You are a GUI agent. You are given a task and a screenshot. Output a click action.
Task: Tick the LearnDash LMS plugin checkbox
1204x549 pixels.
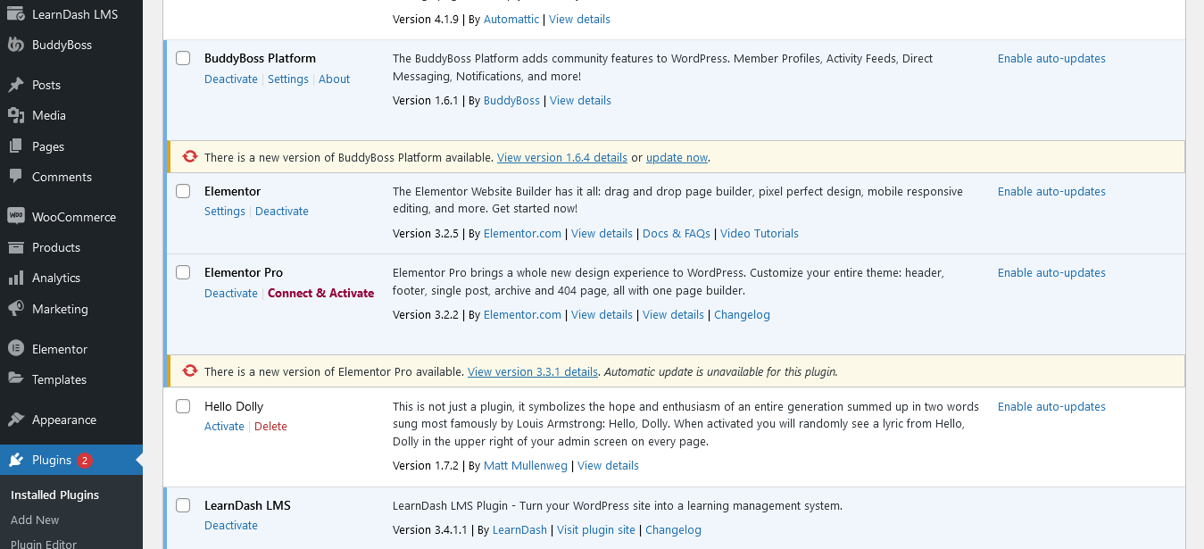[x=183, y=505]
